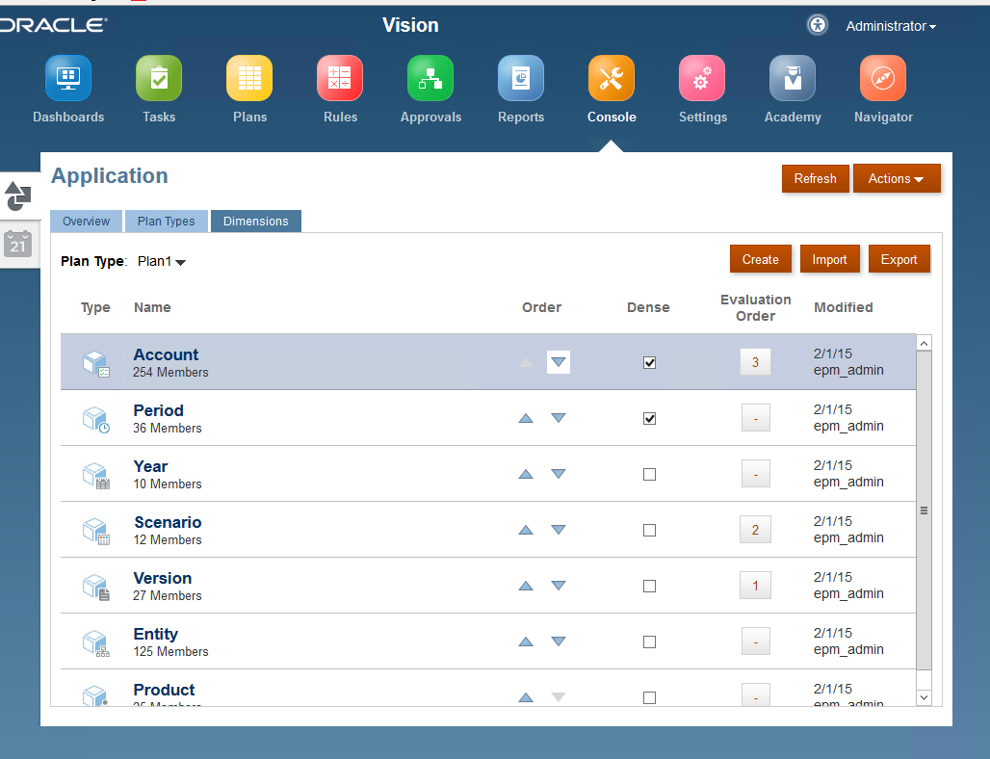Viewport: 990px width, 759px height.
Task: Click the Refresh button
Action: point(815,179)
